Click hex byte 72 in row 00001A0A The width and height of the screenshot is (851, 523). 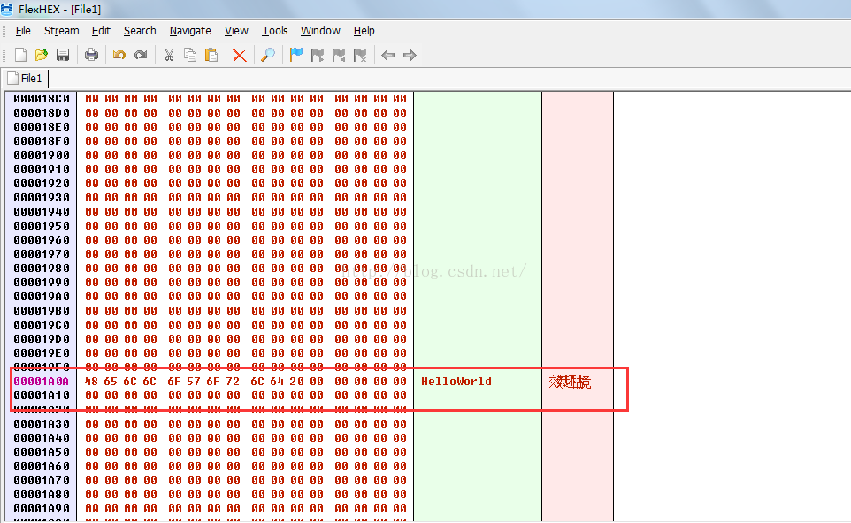[x=233, y=382]
